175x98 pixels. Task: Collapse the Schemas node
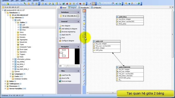10,17
